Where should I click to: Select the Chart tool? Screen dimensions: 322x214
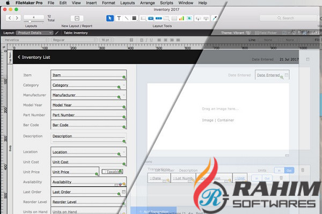click(x=181, y=18)
